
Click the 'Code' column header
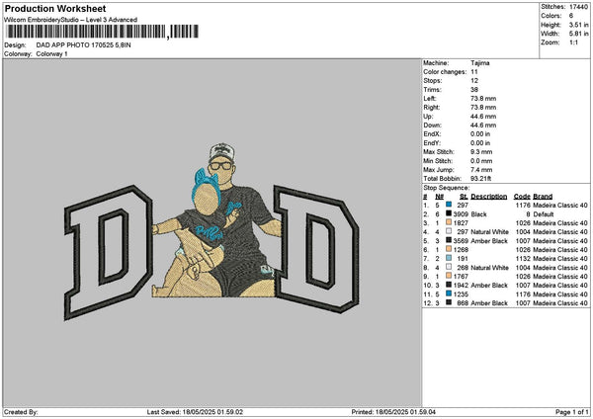tap(522, 197)
